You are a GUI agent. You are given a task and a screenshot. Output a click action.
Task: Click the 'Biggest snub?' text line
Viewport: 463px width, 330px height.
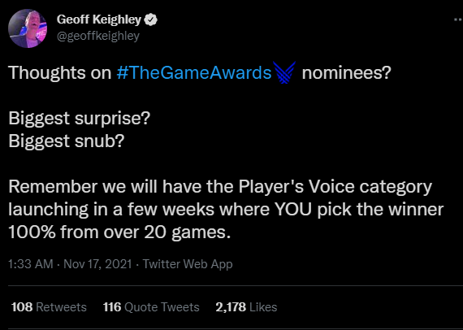(x=67, y=141)
